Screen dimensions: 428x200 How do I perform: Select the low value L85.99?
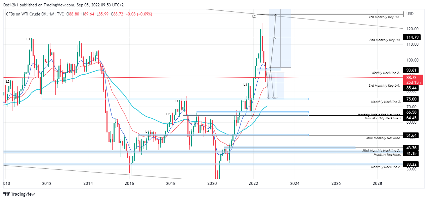click(103, 14)
